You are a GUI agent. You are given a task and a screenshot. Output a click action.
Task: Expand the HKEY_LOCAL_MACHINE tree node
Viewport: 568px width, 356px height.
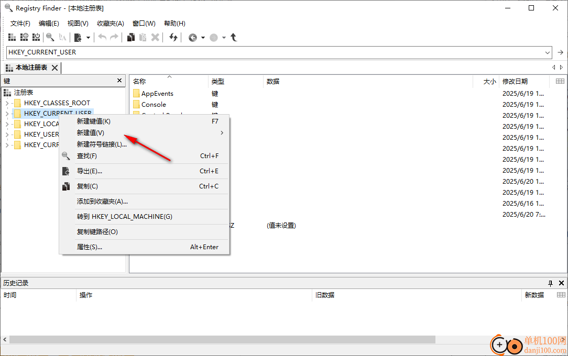tap(7, 124)
